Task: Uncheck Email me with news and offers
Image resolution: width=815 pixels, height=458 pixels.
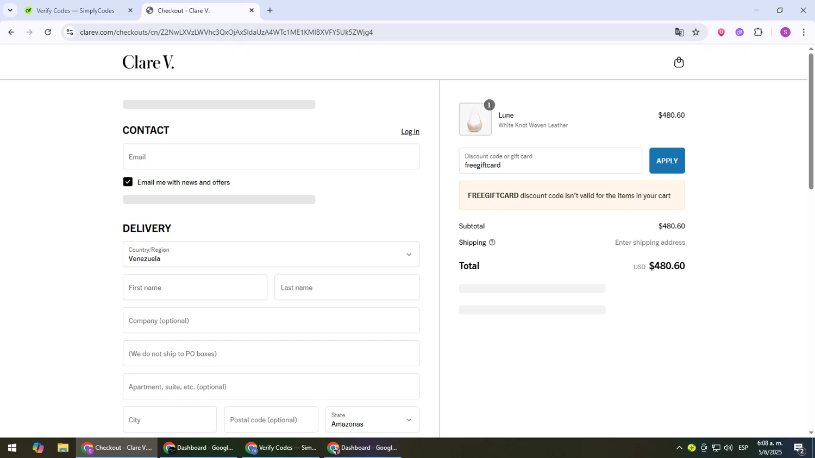Action: [128, 182]
